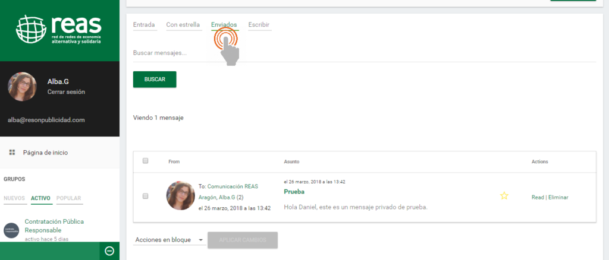609x260 pixels.
Task: Click the Cerrar sesión link
Action: [x=66, y=93]
